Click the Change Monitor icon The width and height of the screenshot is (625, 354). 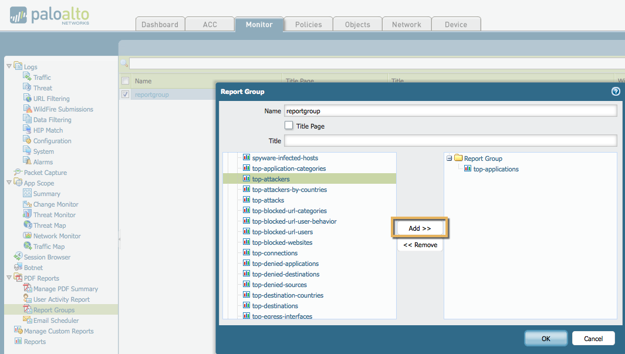coord(27,204)
